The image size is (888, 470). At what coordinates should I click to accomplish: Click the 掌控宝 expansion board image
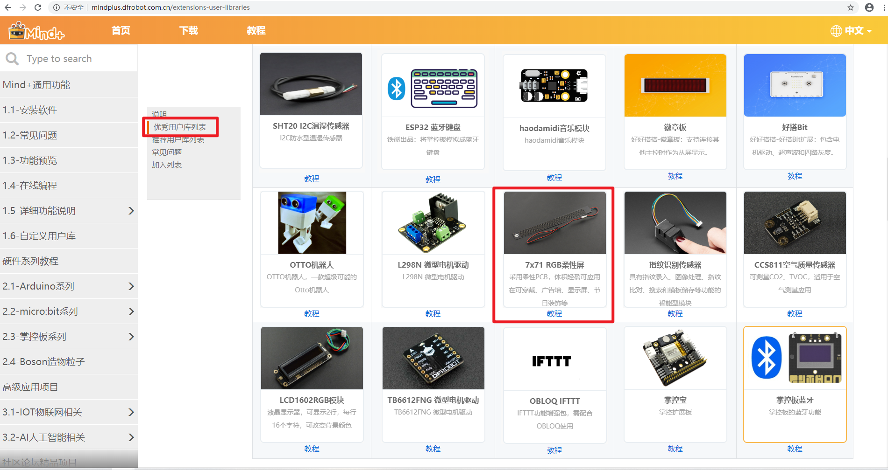click(675, 358)
